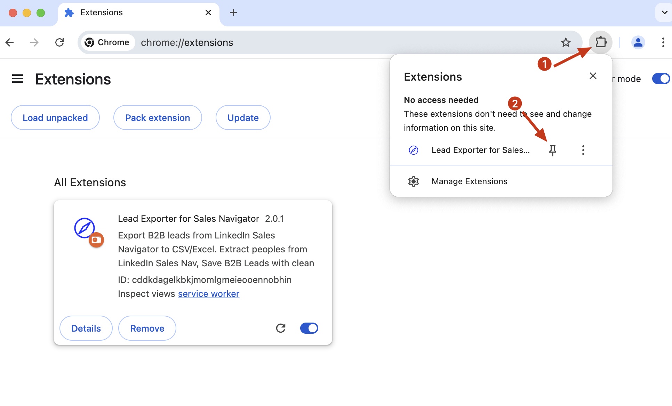This screenshot has height=406, width=672.
Task: Open the three-dot menu for Lead Exporter
Action: (583, 150)
